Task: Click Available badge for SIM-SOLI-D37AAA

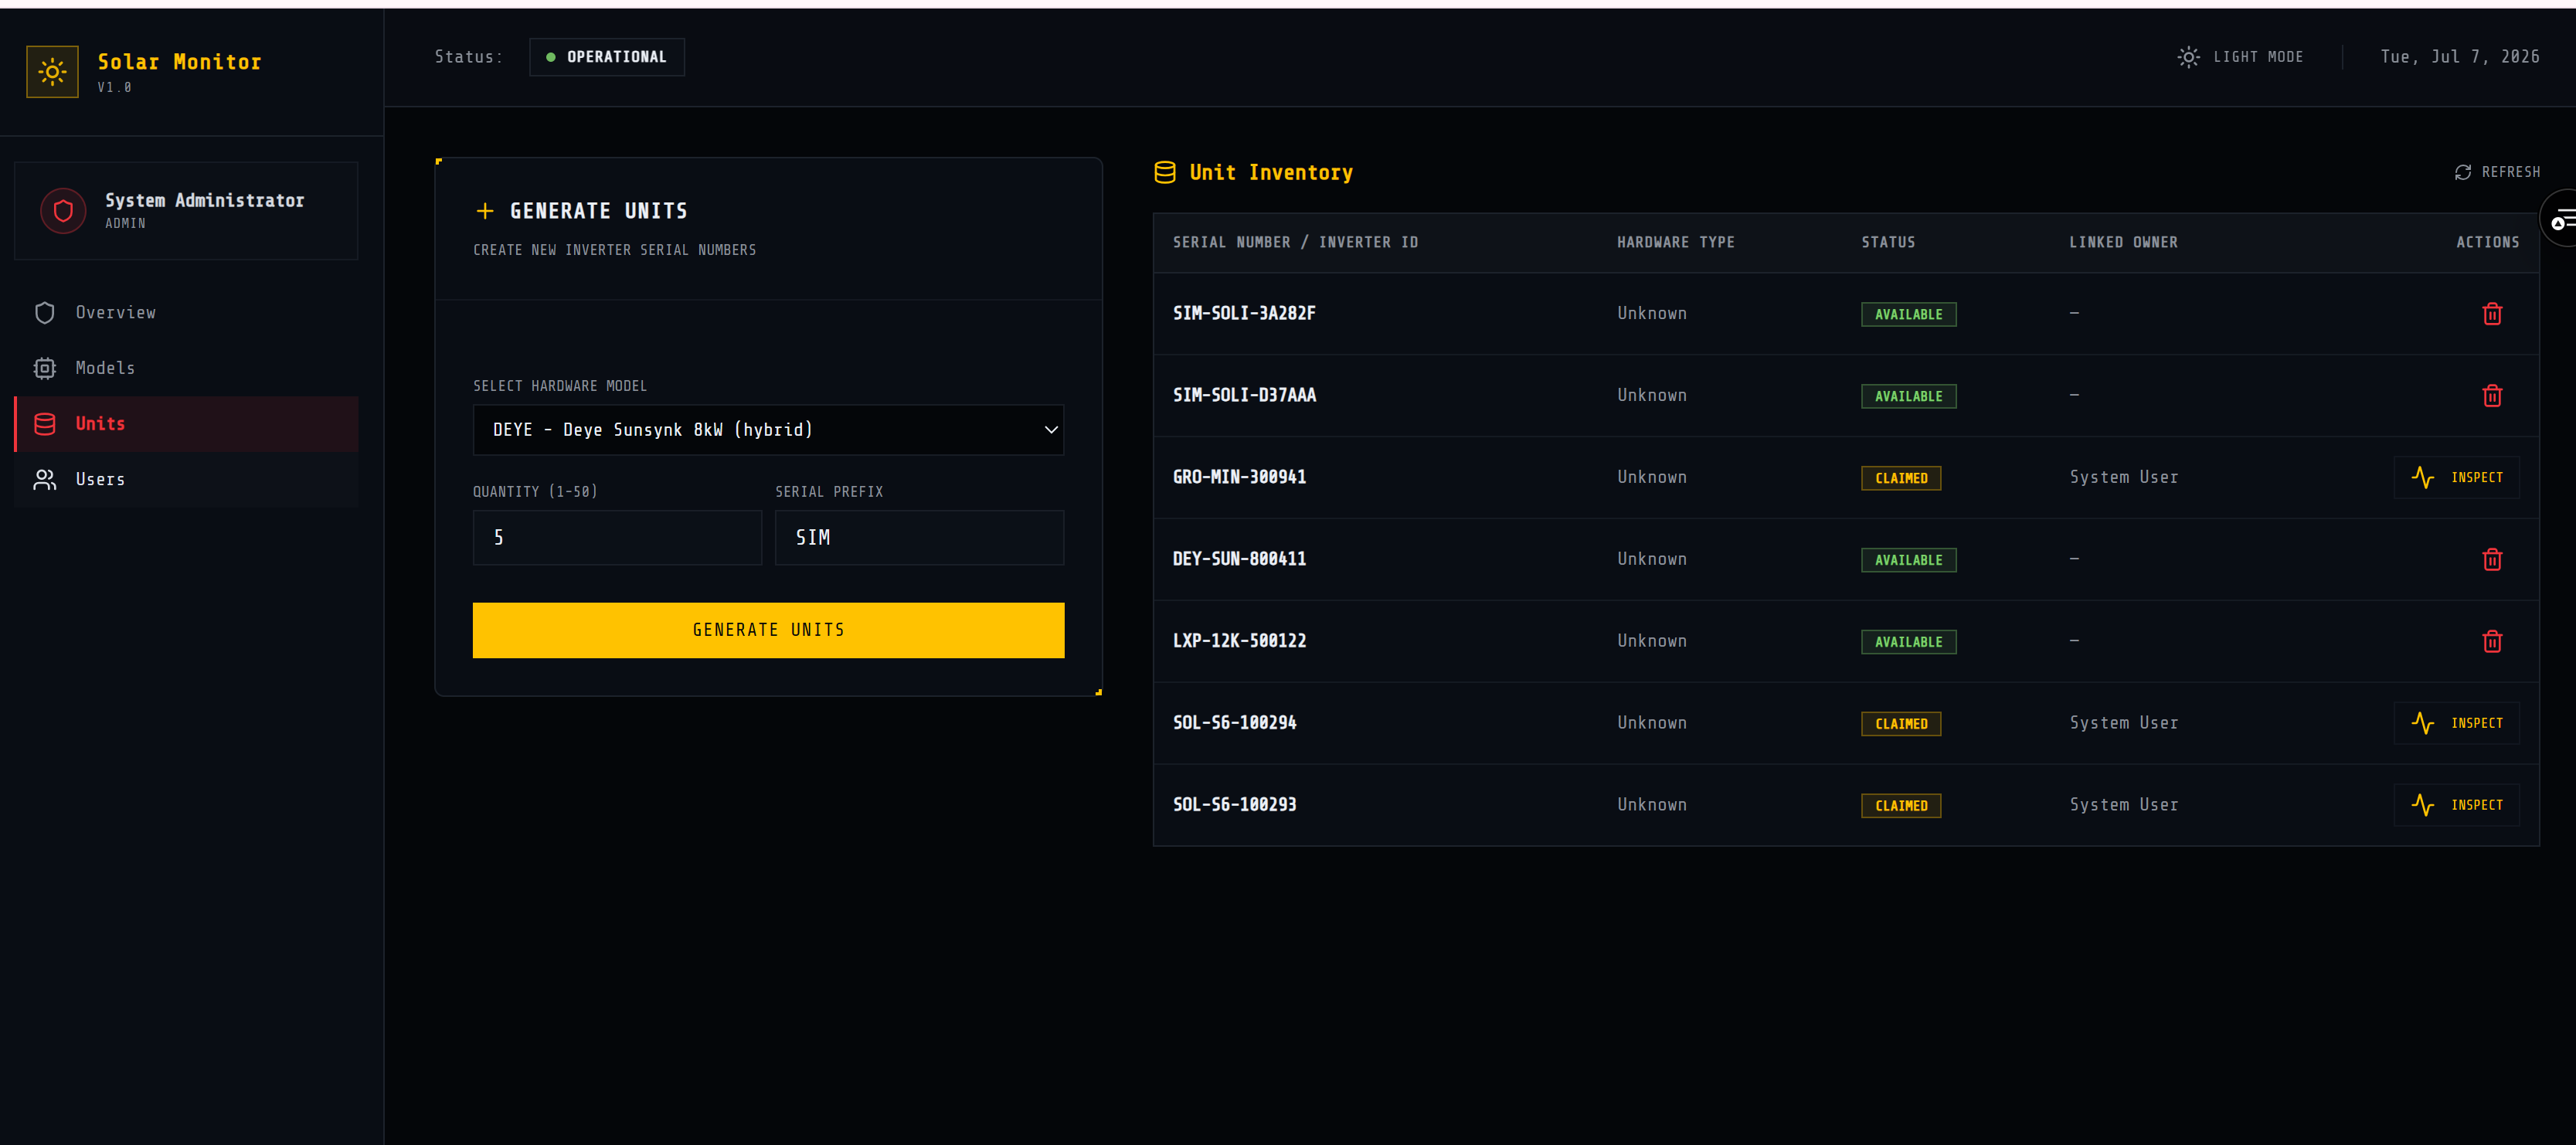Action: [x=1908, y=397]
